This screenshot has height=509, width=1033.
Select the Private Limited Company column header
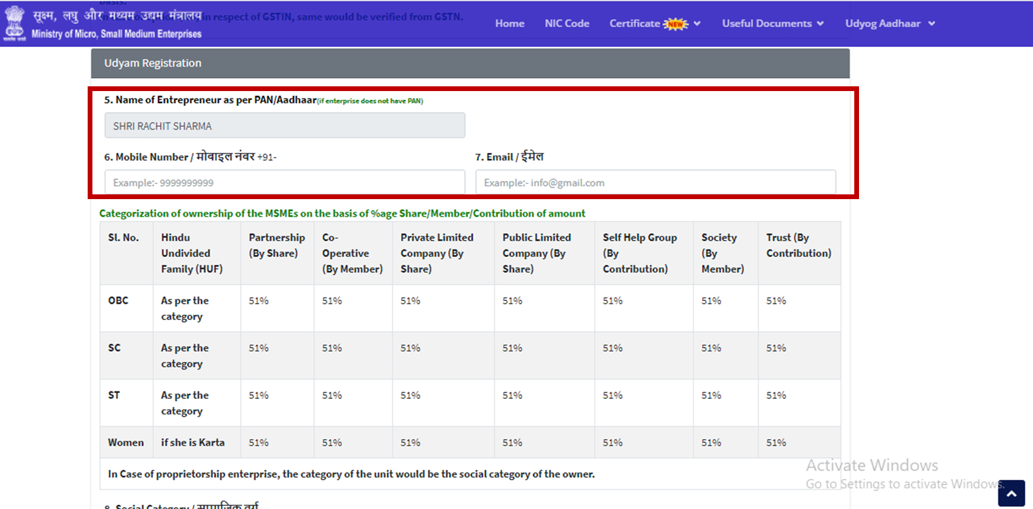pyautogui.click(x=436, y=253)
